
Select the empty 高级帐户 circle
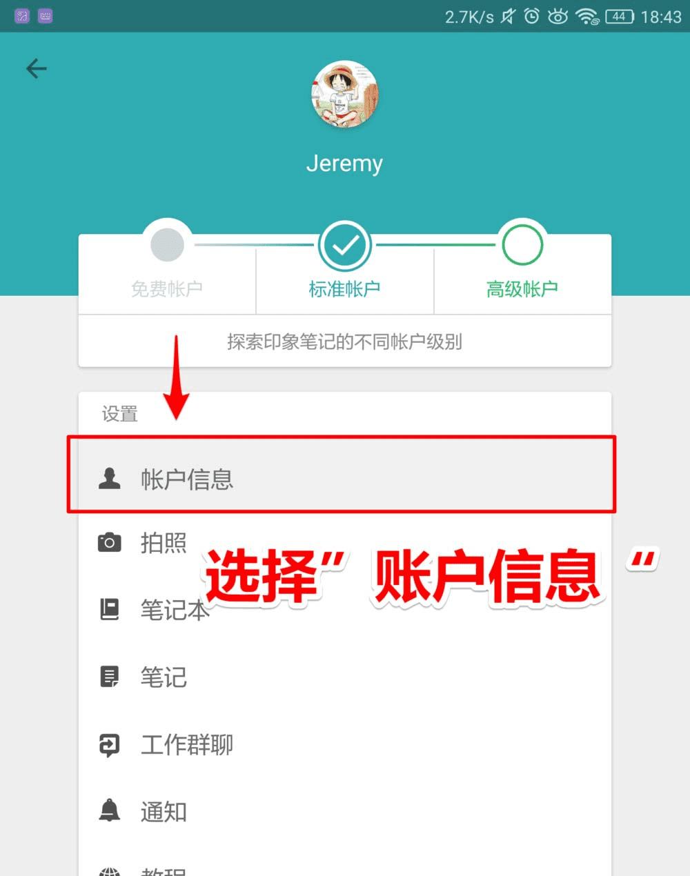click(522, 244)
